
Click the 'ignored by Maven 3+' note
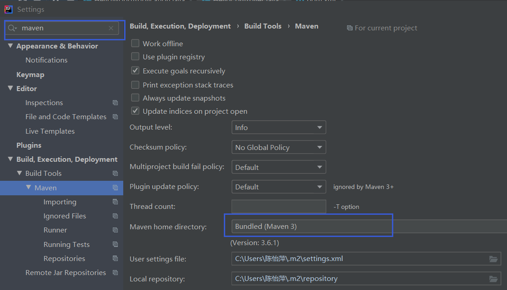363,187
